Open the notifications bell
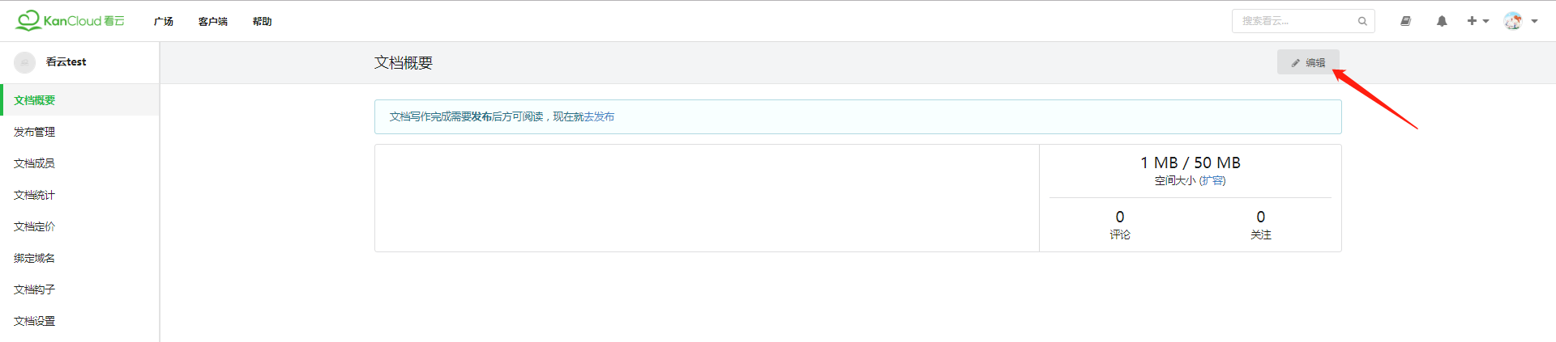The image size is (1556, 342). tap(1442, 21)
